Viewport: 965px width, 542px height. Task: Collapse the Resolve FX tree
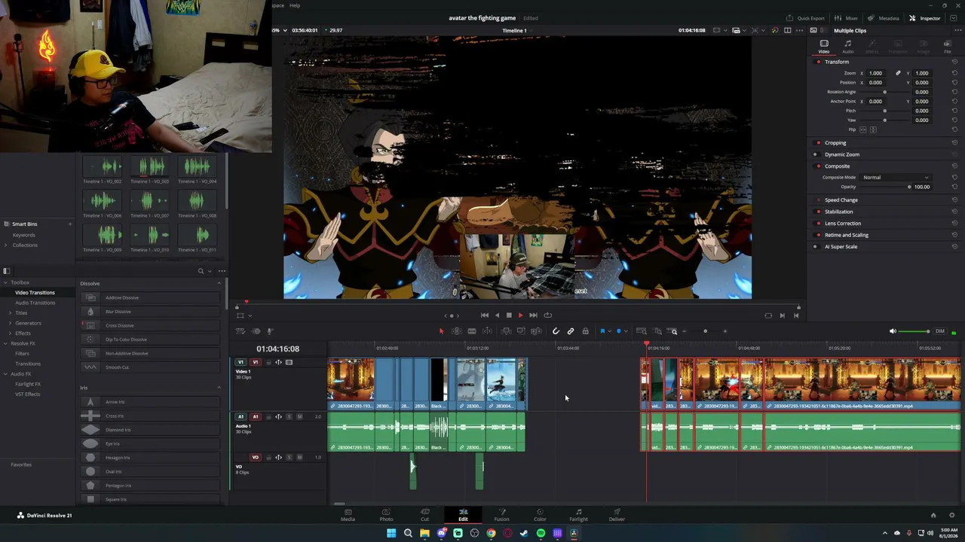tap(6, 343)
